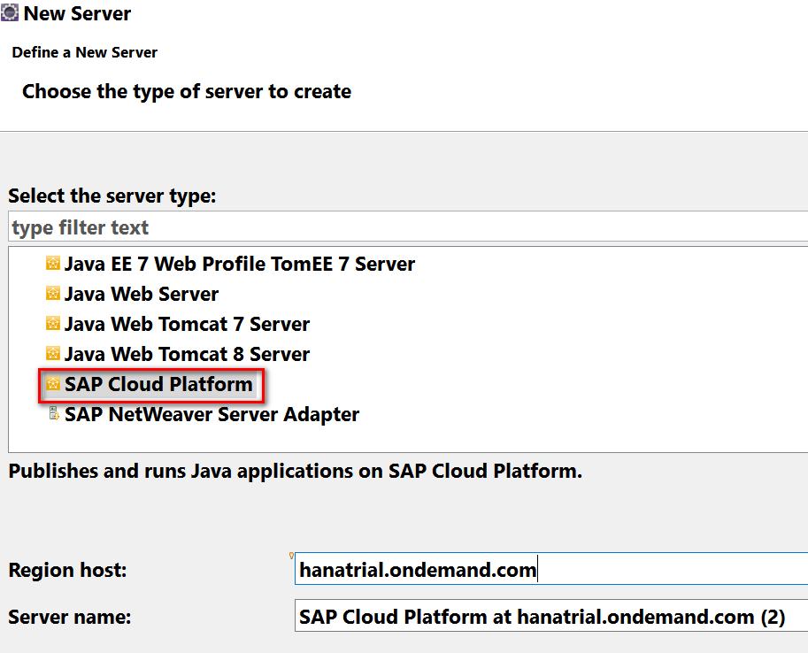Click the 'Region host:' label
This screenshot has height=653, width=808.
point(67,570)
